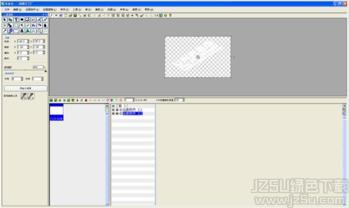The height and width of the screenshot is (208, 349).
Task: Click the scroll up arrow of frame strip
Action: point(107,114)
